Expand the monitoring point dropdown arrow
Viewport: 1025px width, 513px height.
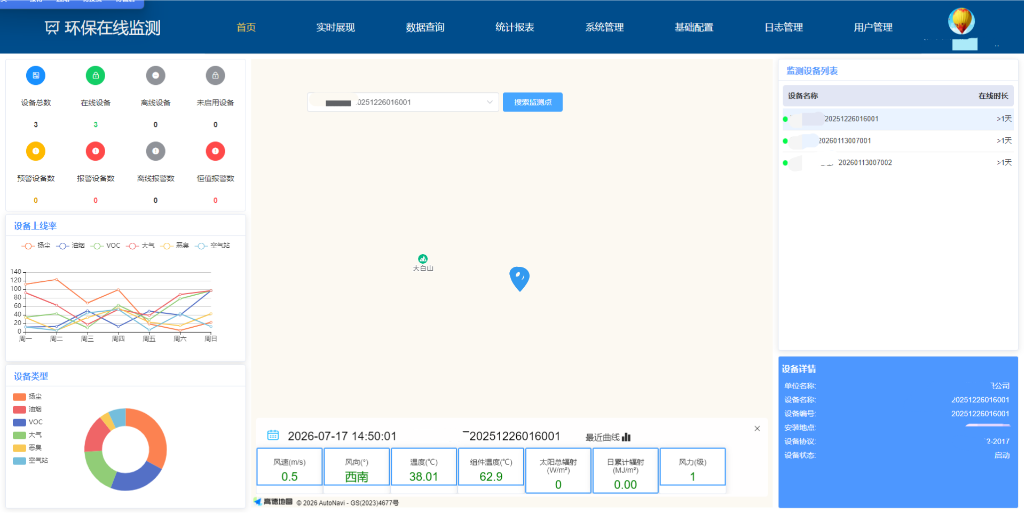click(x=490, y=102)
